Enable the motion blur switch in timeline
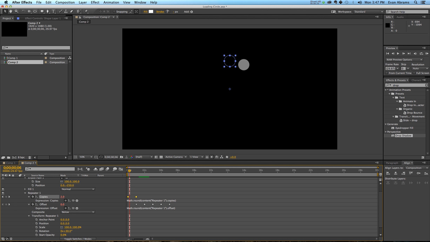The width and height of the screenshot is (430, 242). click(107, 169)
